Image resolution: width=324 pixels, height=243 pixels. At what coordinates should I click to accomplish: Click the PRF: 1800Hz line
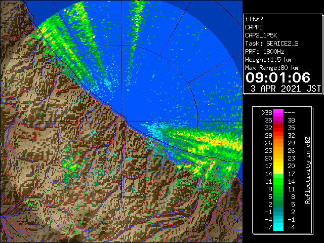[x=264, y=52]
